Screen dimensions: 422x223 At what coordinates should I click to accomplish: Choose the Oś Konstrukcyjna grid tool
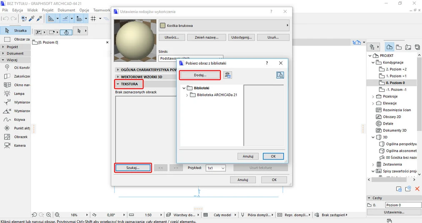(x=15, y=68)
